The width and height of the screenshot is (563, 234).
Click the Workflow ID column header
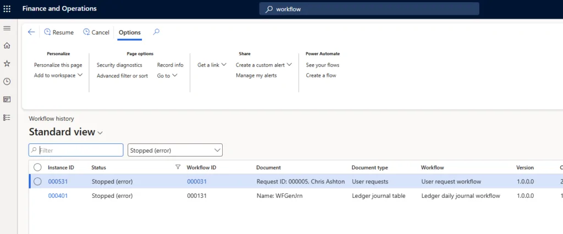point(201,168)
